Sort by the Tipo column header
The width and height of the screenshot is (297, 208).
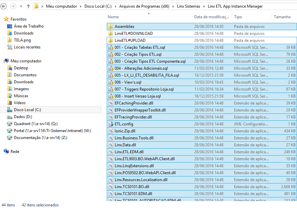[238, 17]
